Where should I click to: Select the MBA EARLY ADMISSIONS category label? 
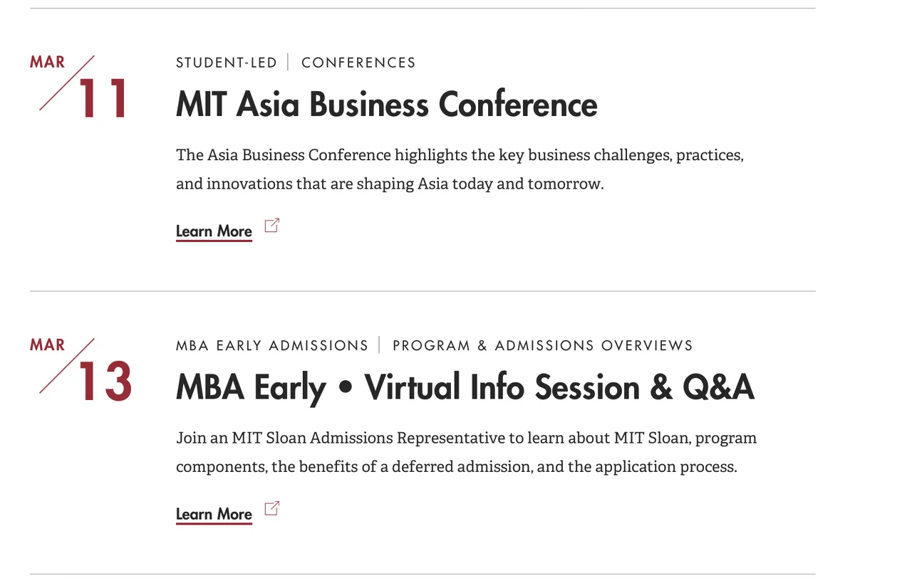(x=271, y=345)
